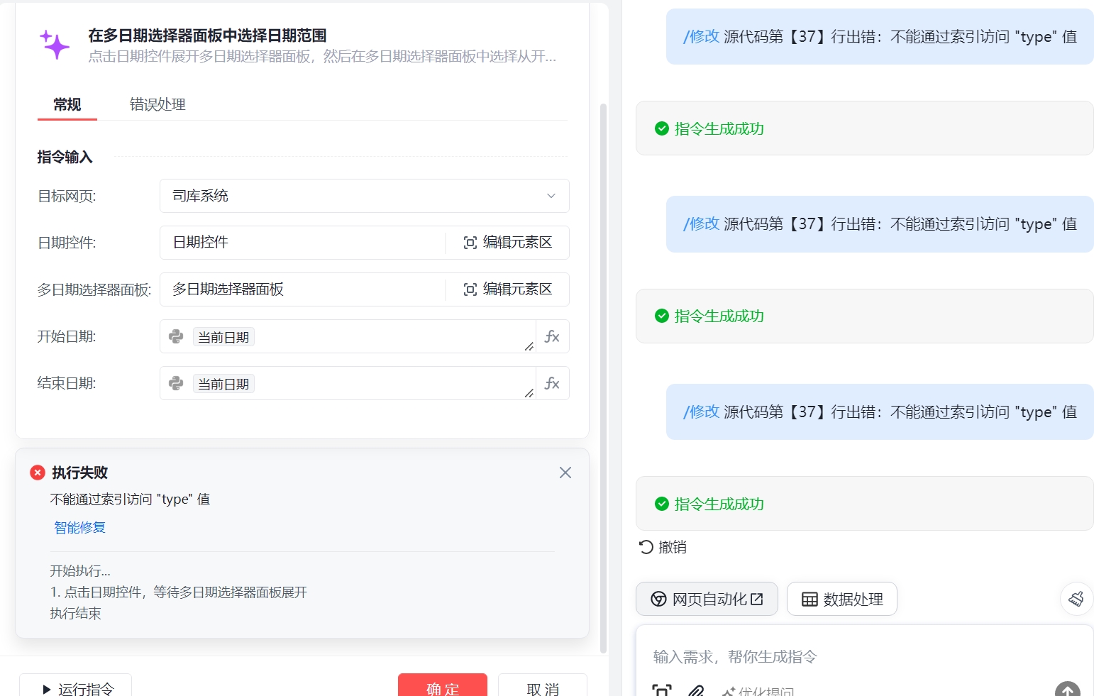The image size is (1094, 696).
Task: Click the element capture icon below chat input
Action: tap(662, 690)
